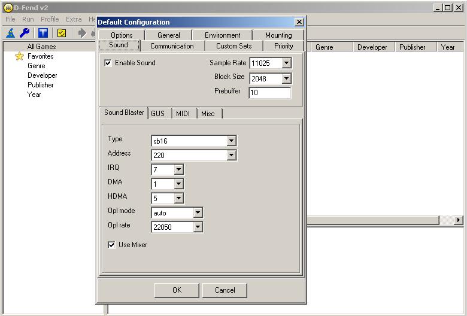
Task: Select Developer in the left tree
Action: coord(43,75)
